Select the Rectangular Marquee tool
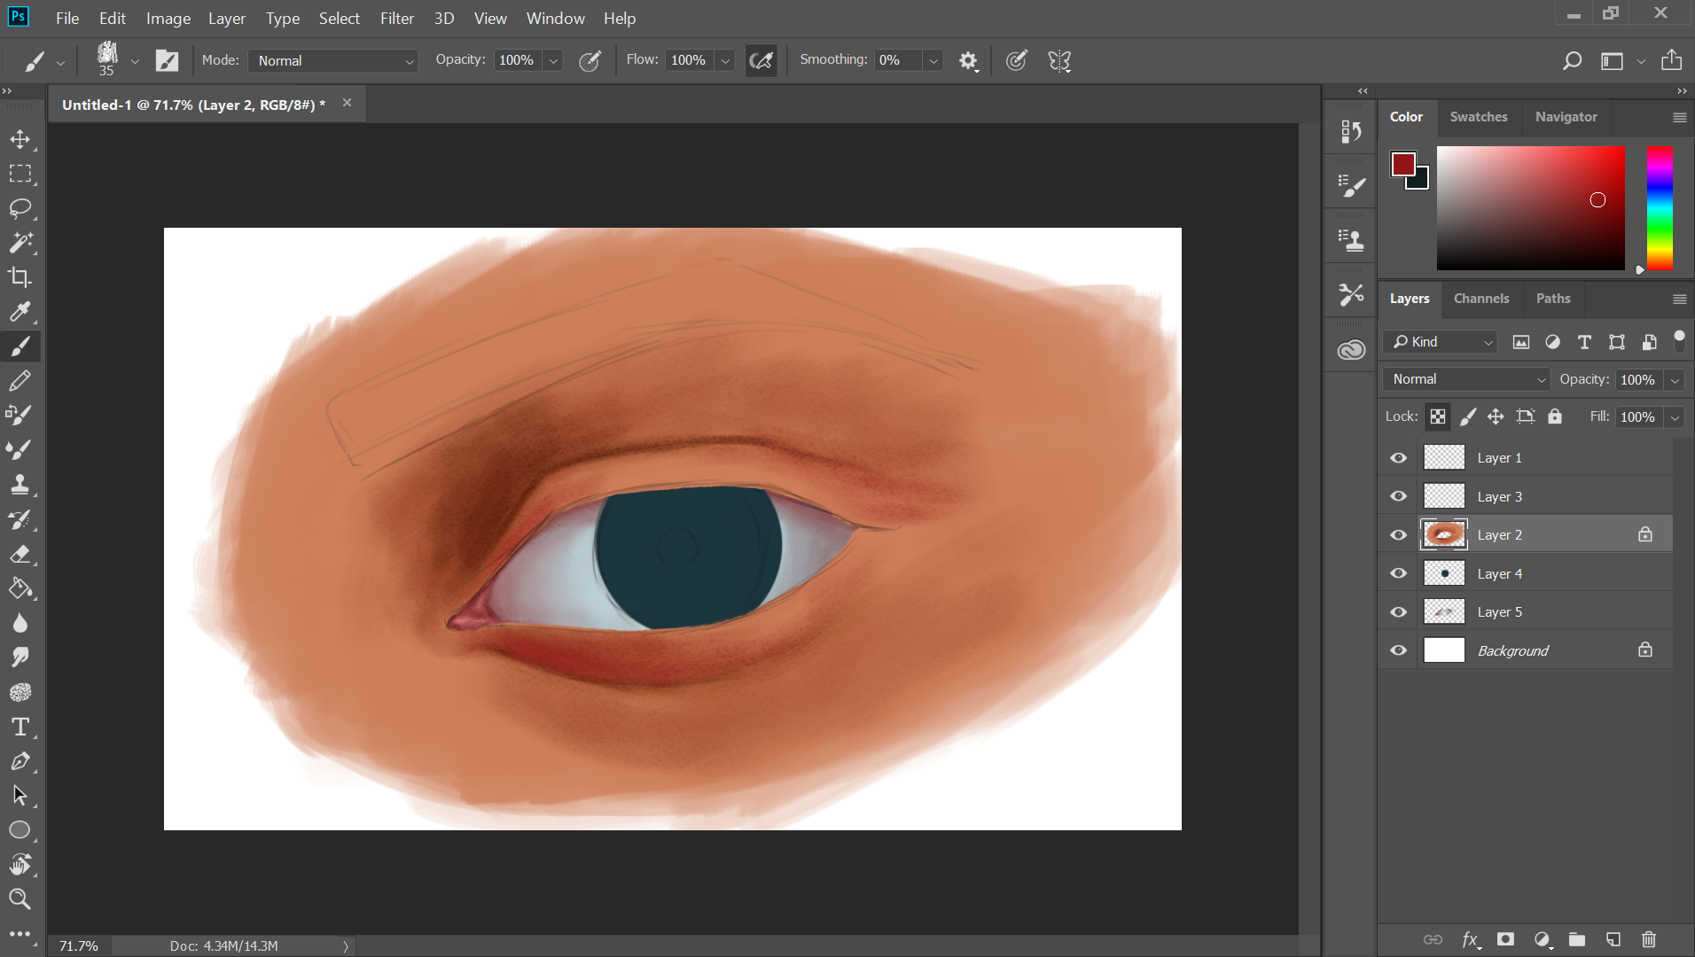Screen dimensions: 1695x957 (20, 174)
